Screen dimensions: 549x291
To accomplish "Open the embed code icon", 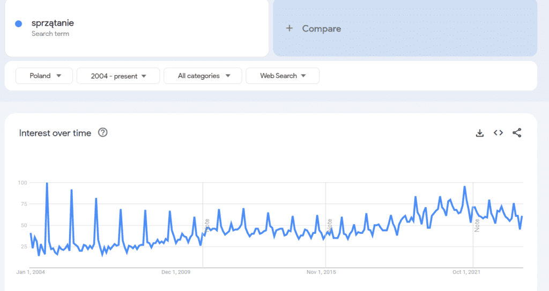I will [x=498, y=133].
